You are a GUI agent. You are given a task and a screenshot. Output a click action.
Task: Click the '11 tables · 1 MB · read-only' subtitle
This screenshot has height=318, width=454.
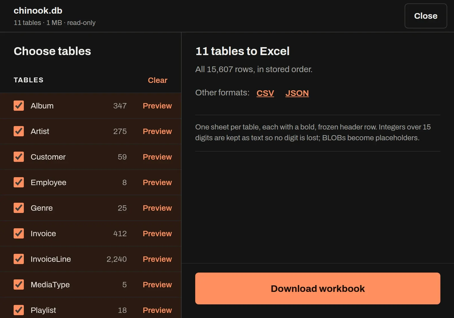click(54, 23)
